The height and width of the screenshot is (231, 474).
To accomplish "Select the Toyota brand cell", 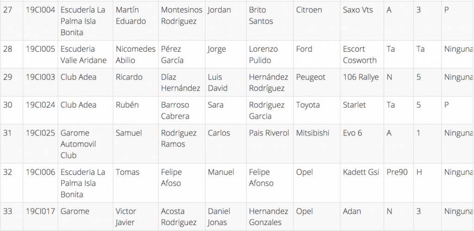I will [x=309, y=105].
